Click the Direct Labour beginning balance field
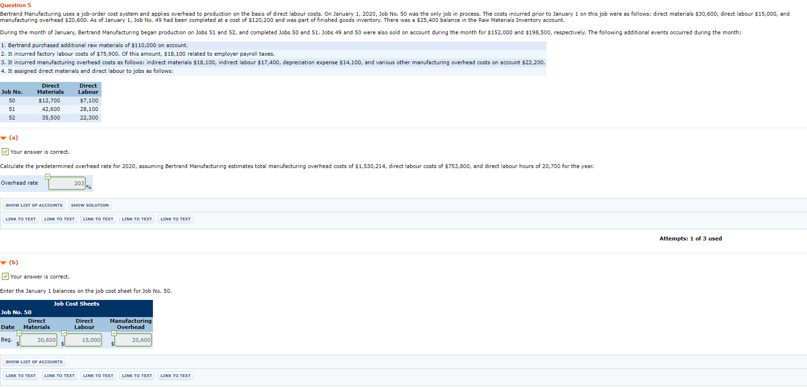807x388 pixels. (83, 340)
